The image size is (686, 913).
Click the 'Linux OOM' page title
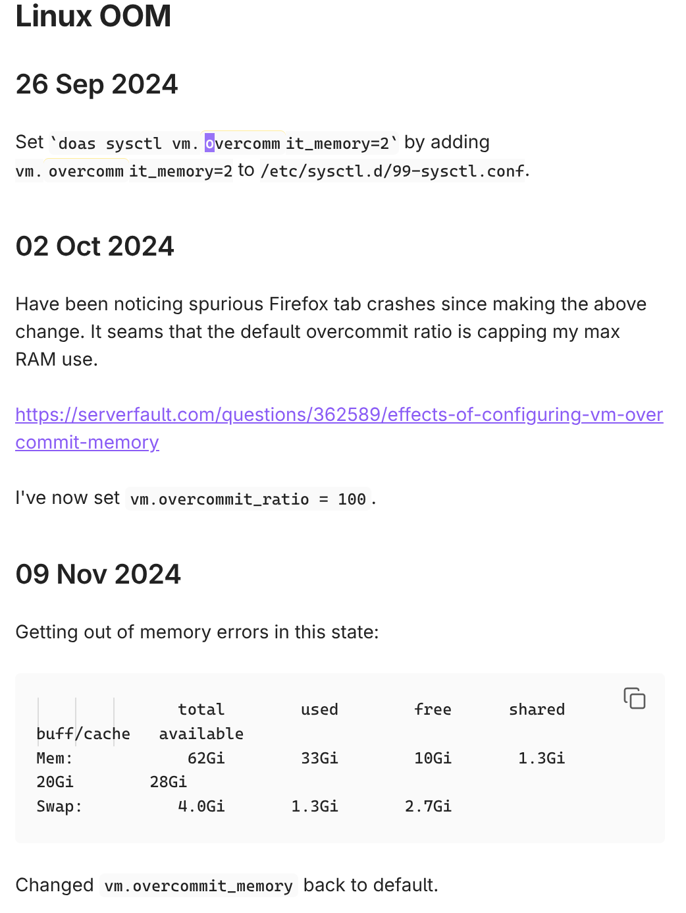93,16
